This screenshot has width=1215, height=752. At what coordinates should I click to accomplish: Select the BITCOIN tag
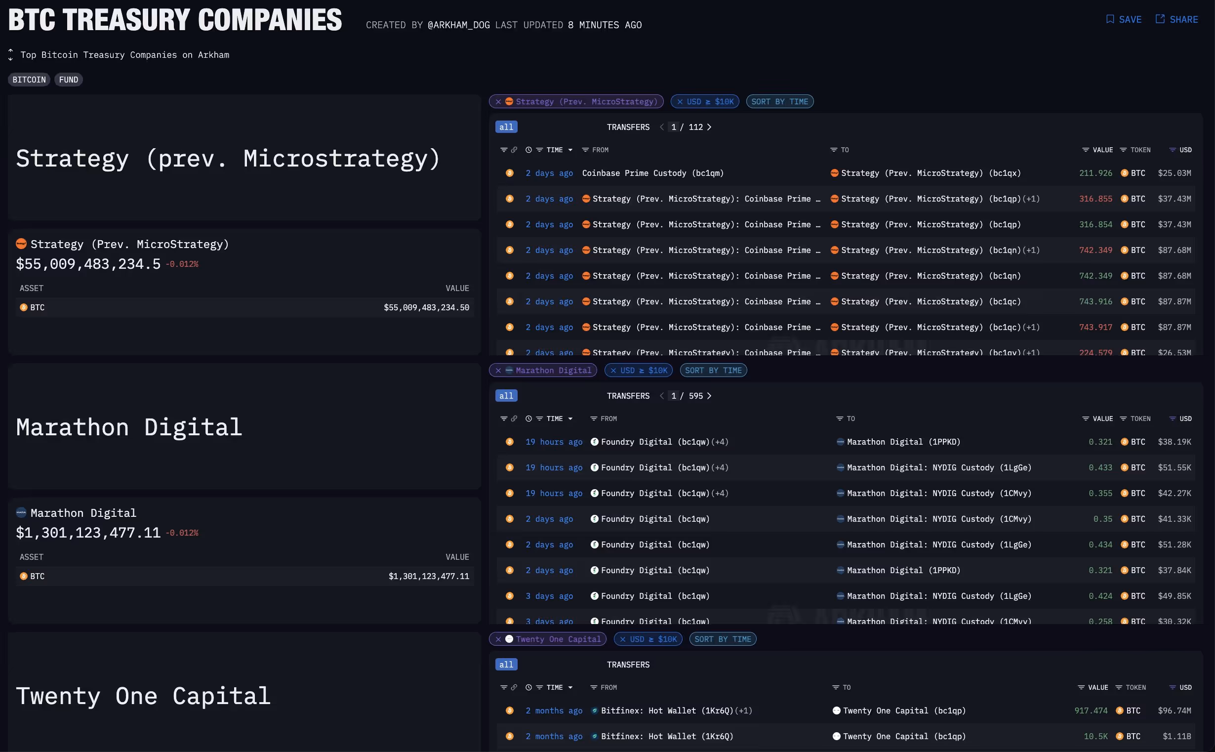tap(29, 80)
